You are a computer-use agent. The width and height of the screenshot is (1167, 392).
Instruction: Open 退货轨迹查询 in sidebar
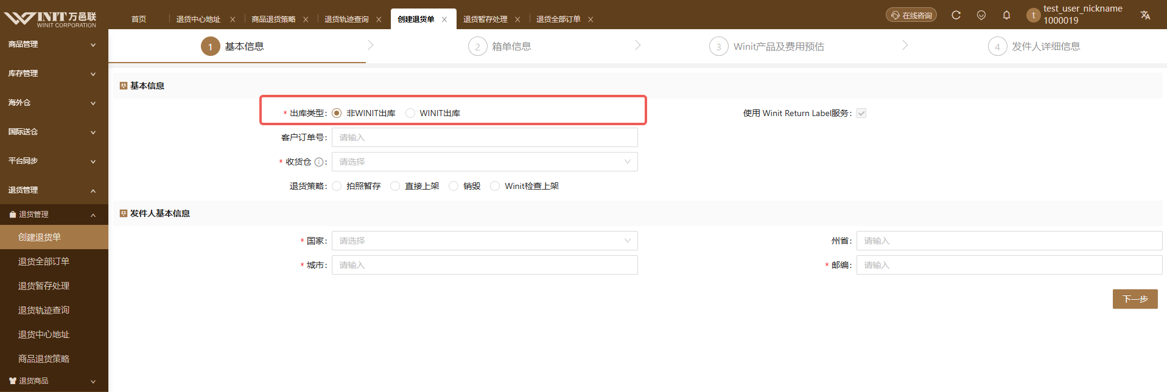pyautogui.click(x=54, y=310)
